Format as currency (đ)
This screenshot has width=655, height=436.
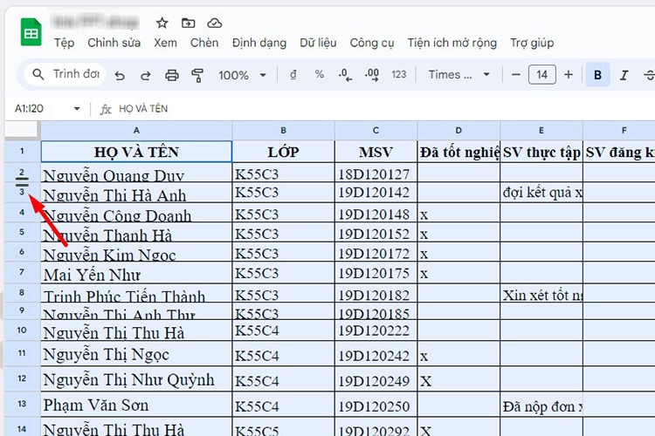[x=293, y=75]
